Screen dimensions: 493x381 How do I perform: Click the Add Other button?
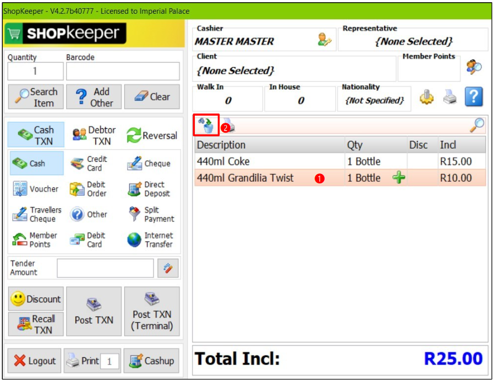94,97
